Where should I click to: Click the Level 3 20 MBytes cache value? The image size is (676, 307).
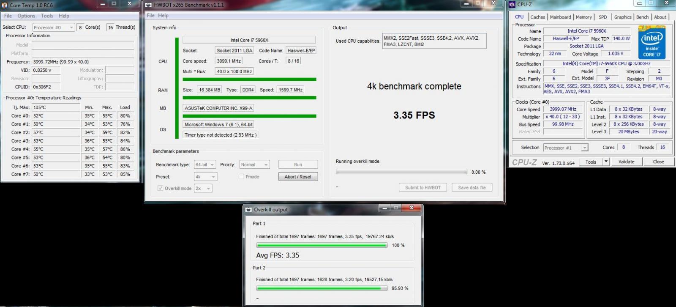click(629, 132)
